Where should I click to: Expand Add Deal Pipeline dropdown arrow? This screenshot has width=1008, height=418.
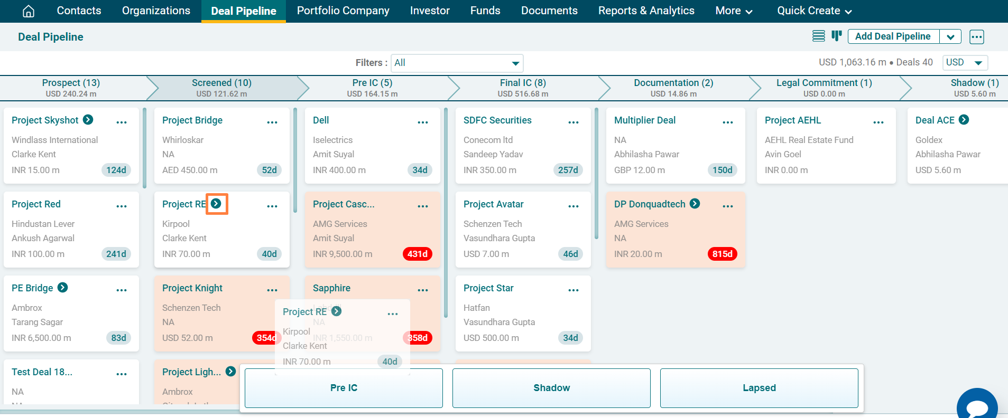click(x=950, y=36)
